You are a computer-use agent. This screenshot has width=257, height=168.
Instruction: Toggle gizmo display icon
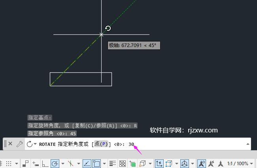tap(185, 163)
